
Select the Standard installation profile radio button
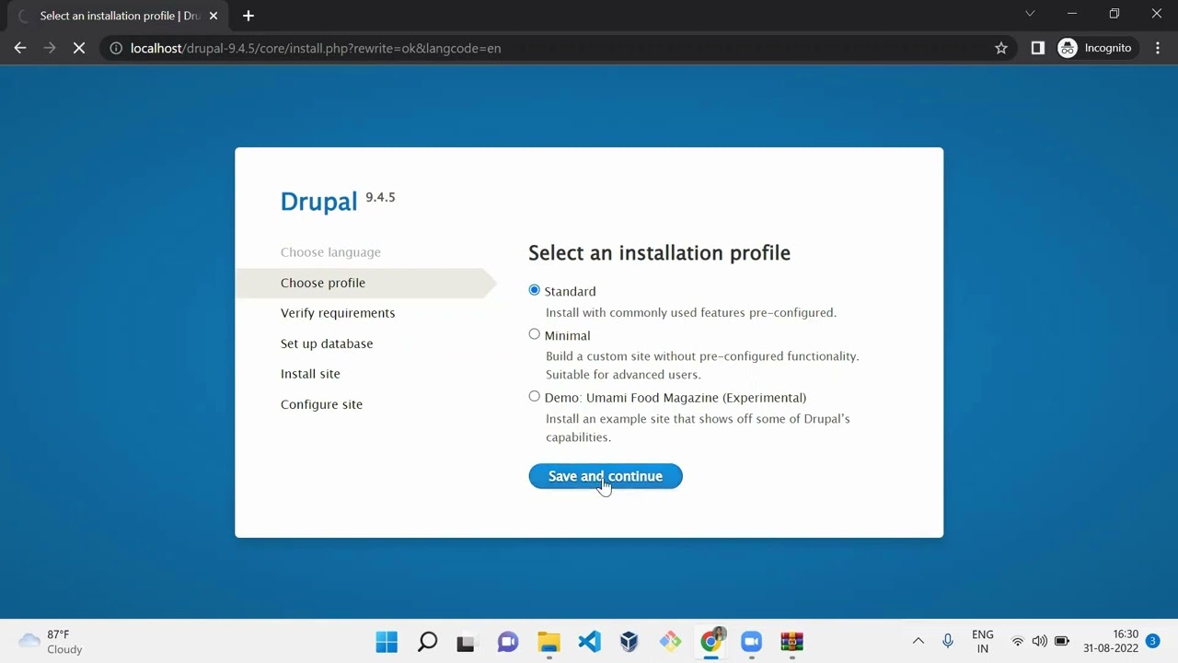point(534,290)
